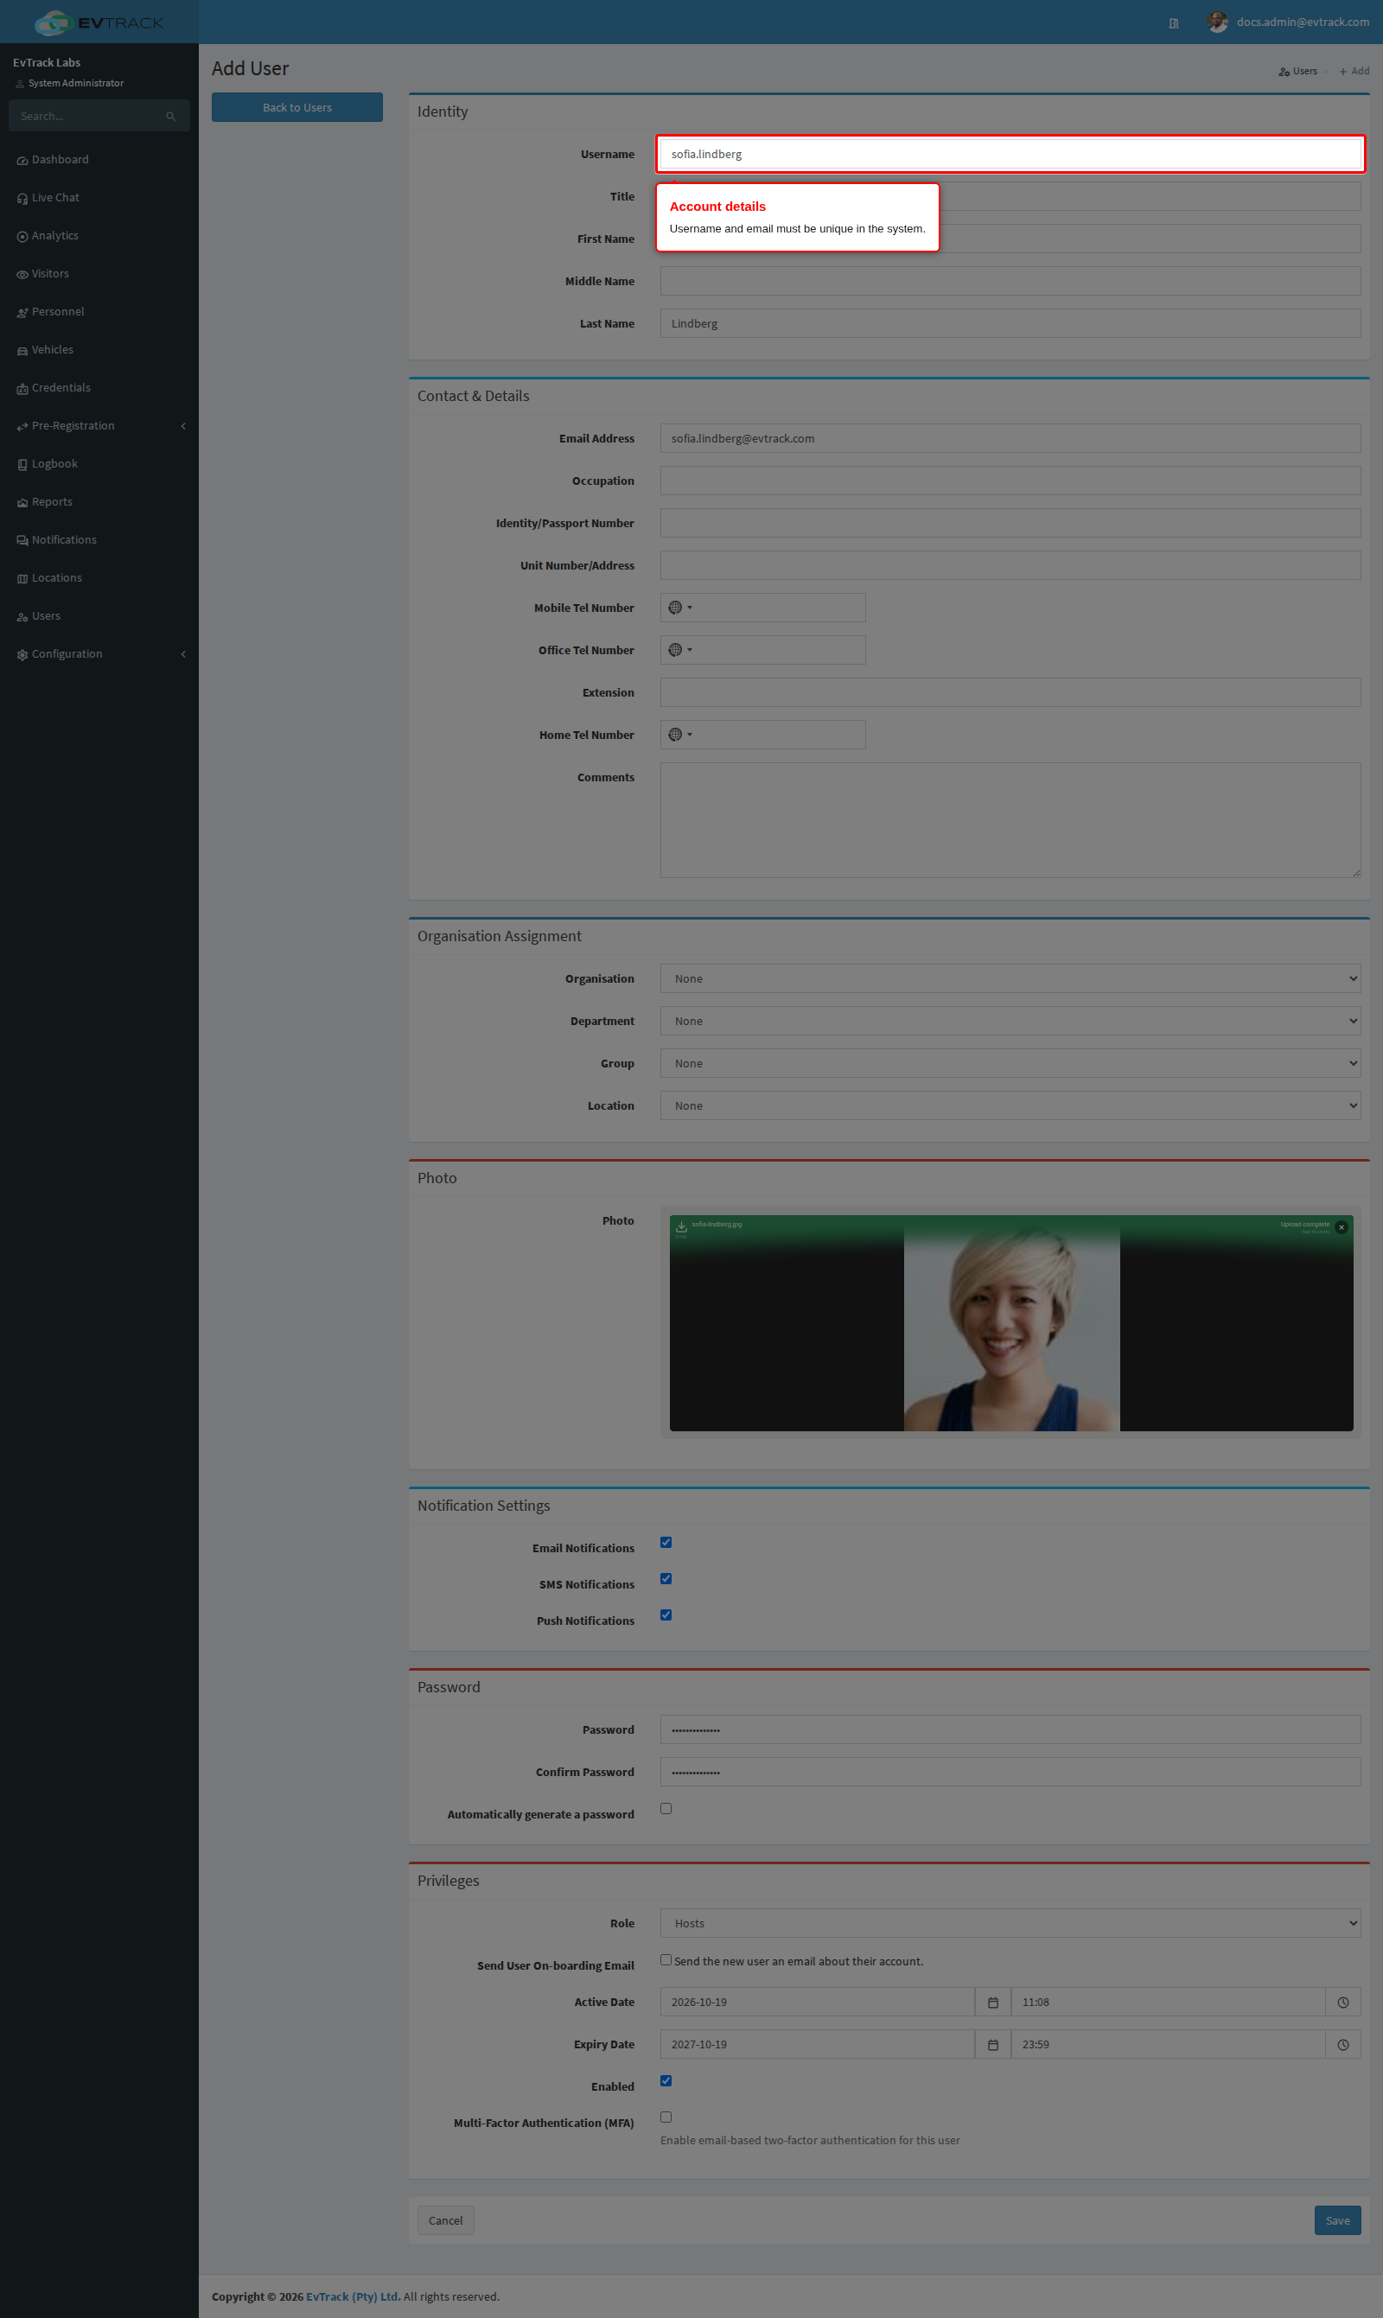Click into the Last Name field
Viewport: 1383px width, 2318px height.
coord(1010,323)
